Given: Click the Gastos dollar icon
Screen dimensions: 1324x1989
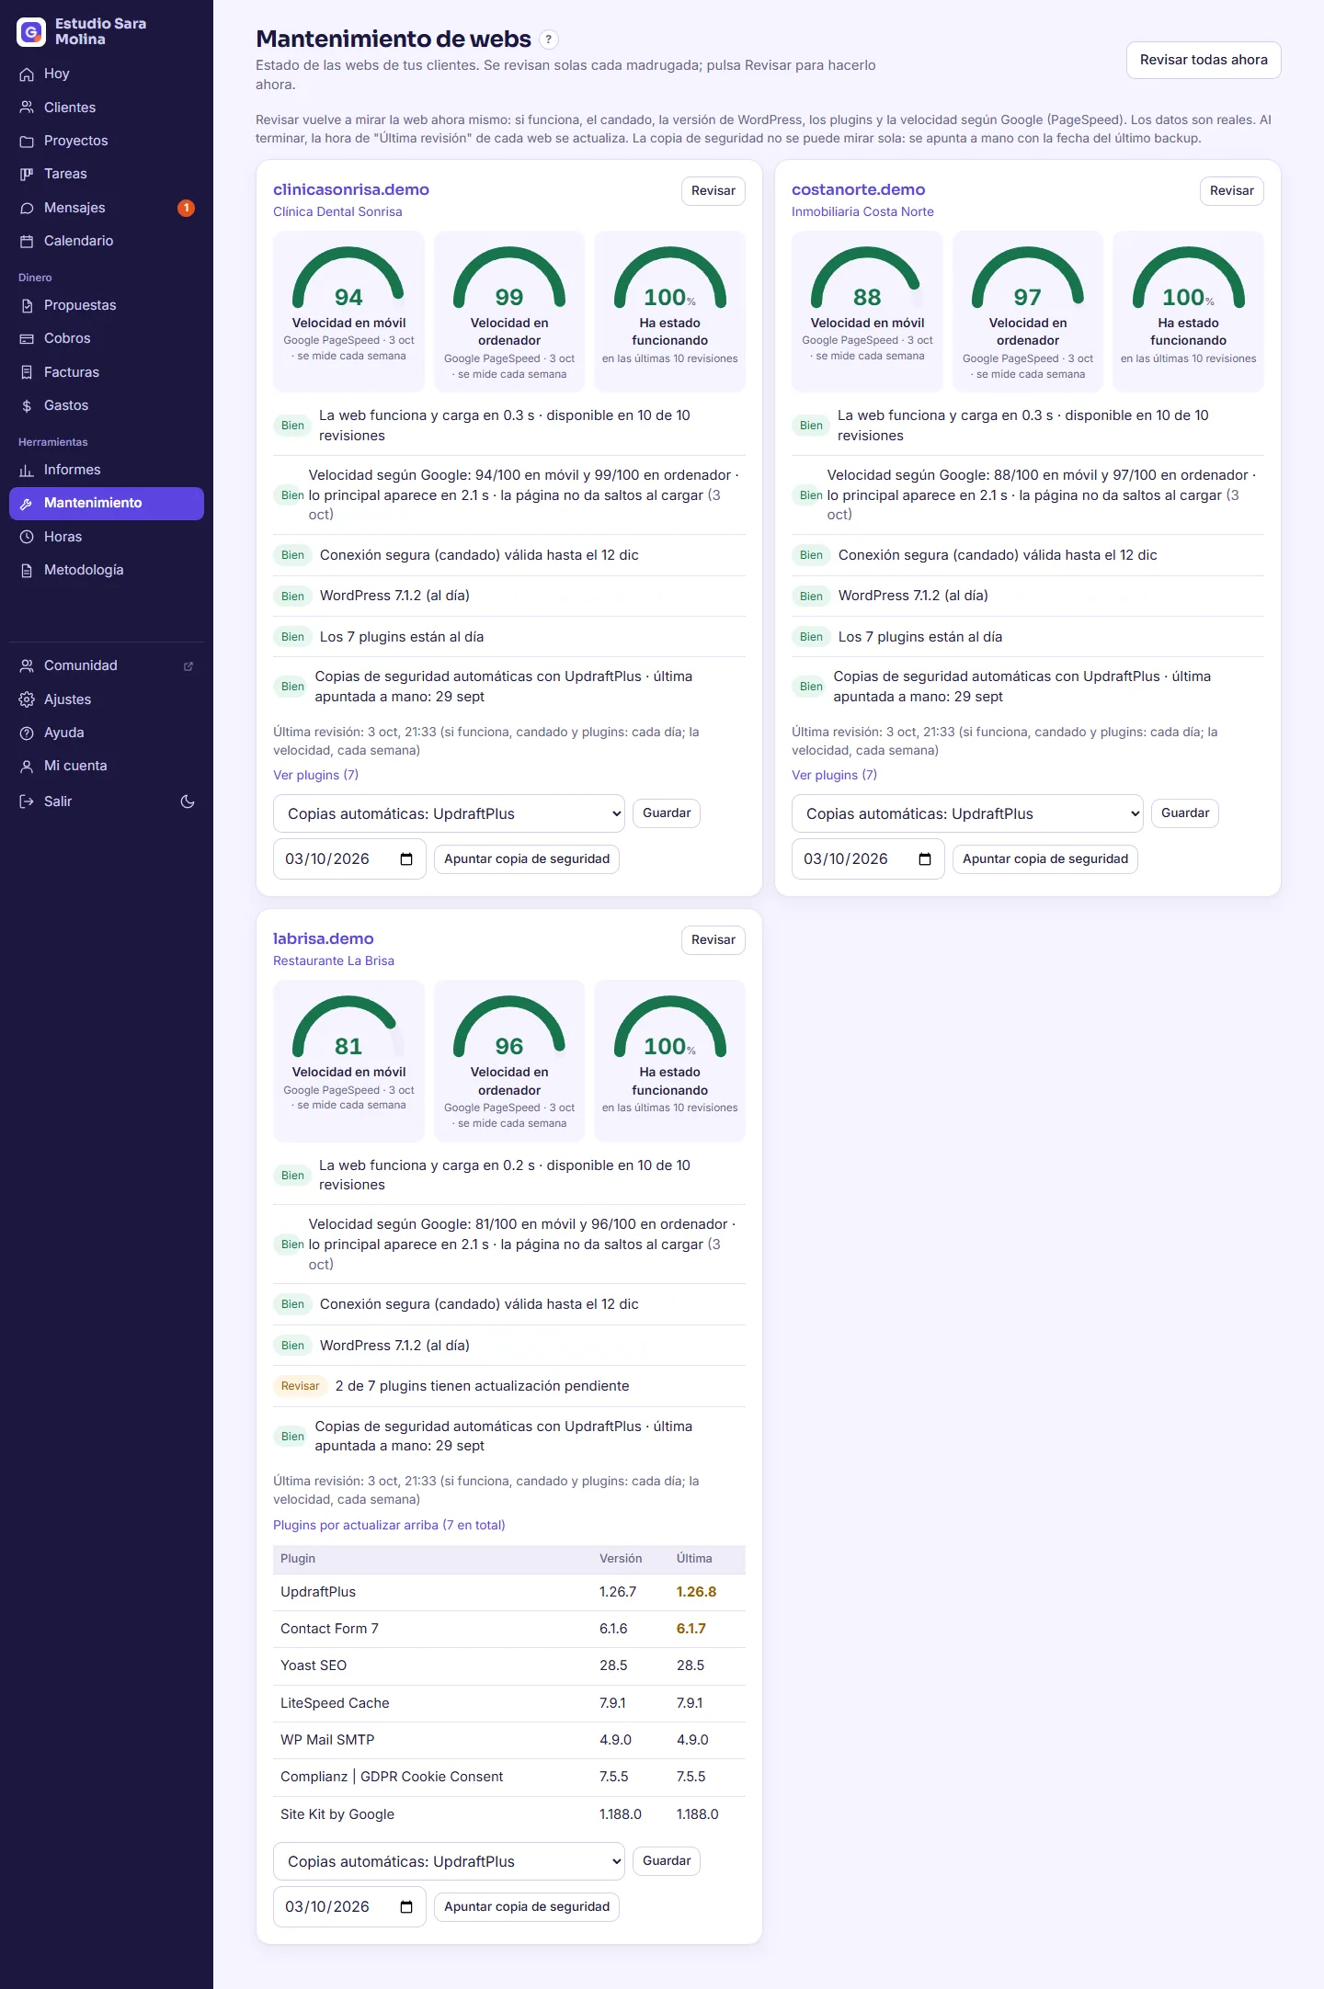Looking at the screenshot, I should [x=27, y=406].
